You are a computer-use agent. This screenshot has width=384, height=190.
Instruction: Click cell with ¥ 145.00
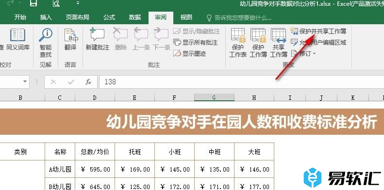(175, 169)
